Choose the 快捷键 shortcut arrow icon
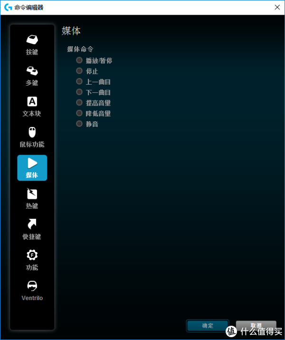This screenshot has width=285, height=340. (x=32, y=224)
